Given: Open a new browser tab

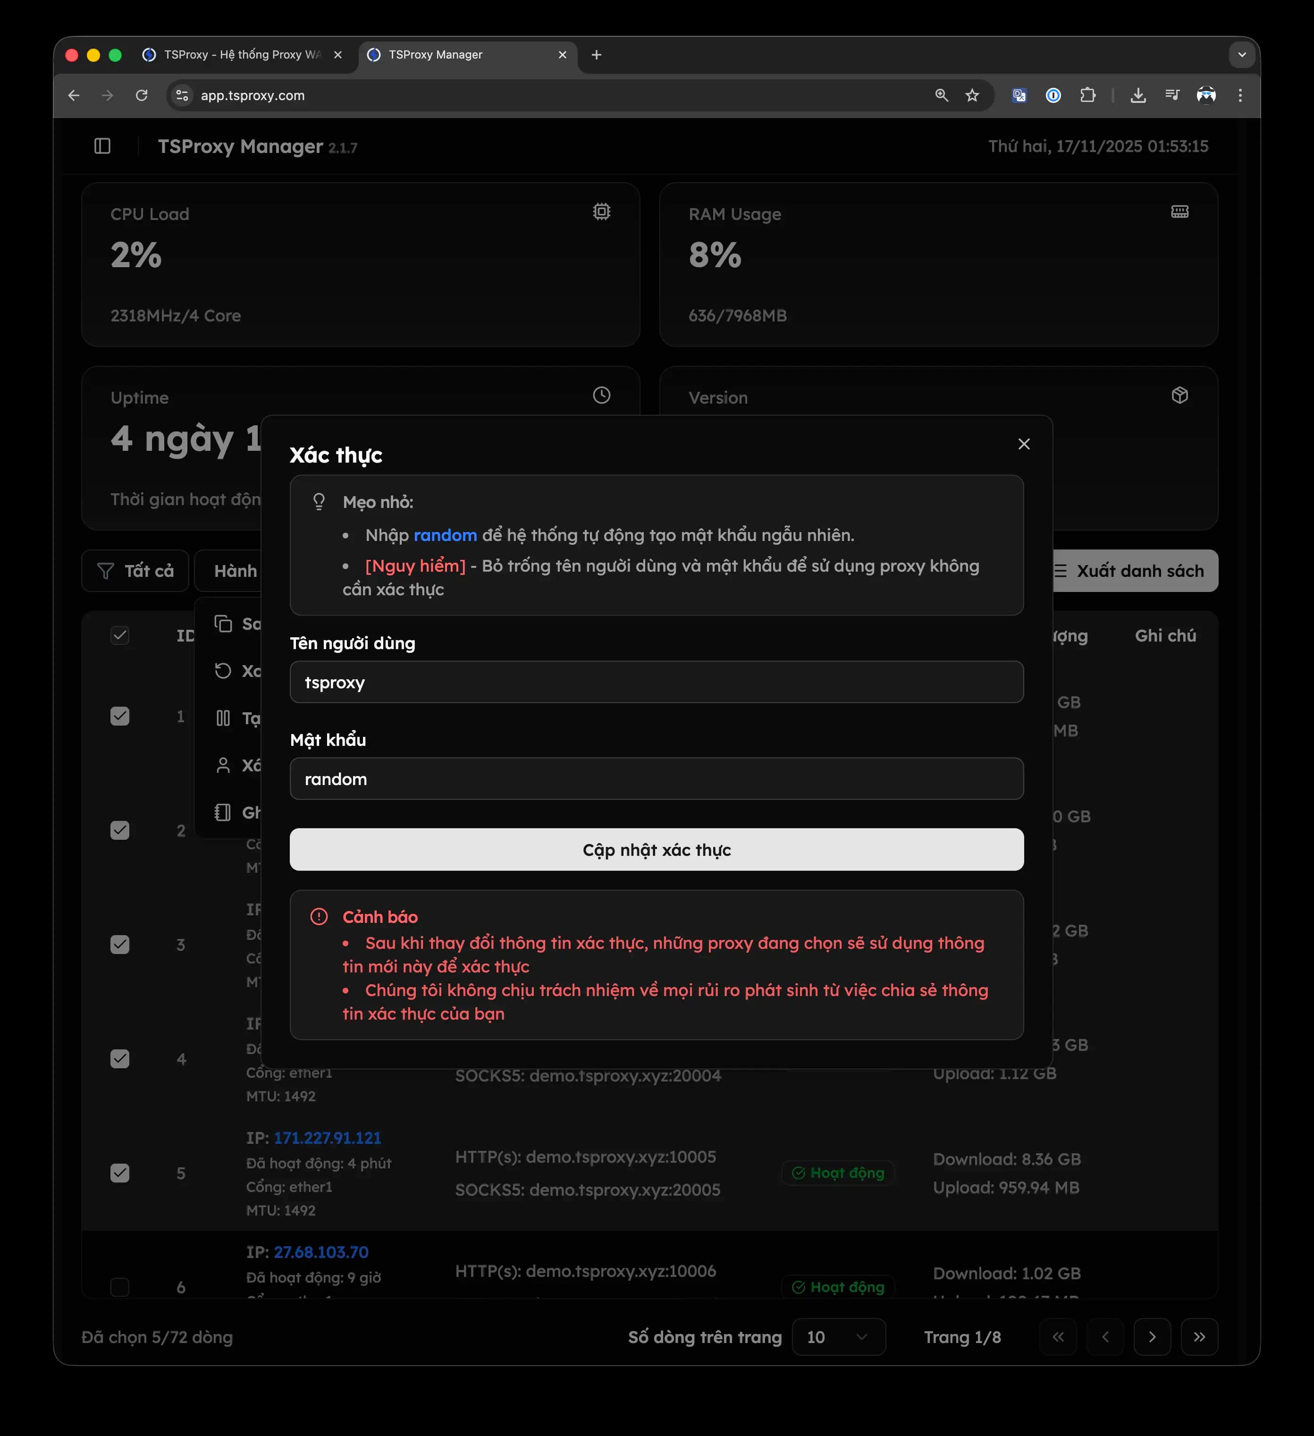Looking at the screenshot, I should 597,55.
